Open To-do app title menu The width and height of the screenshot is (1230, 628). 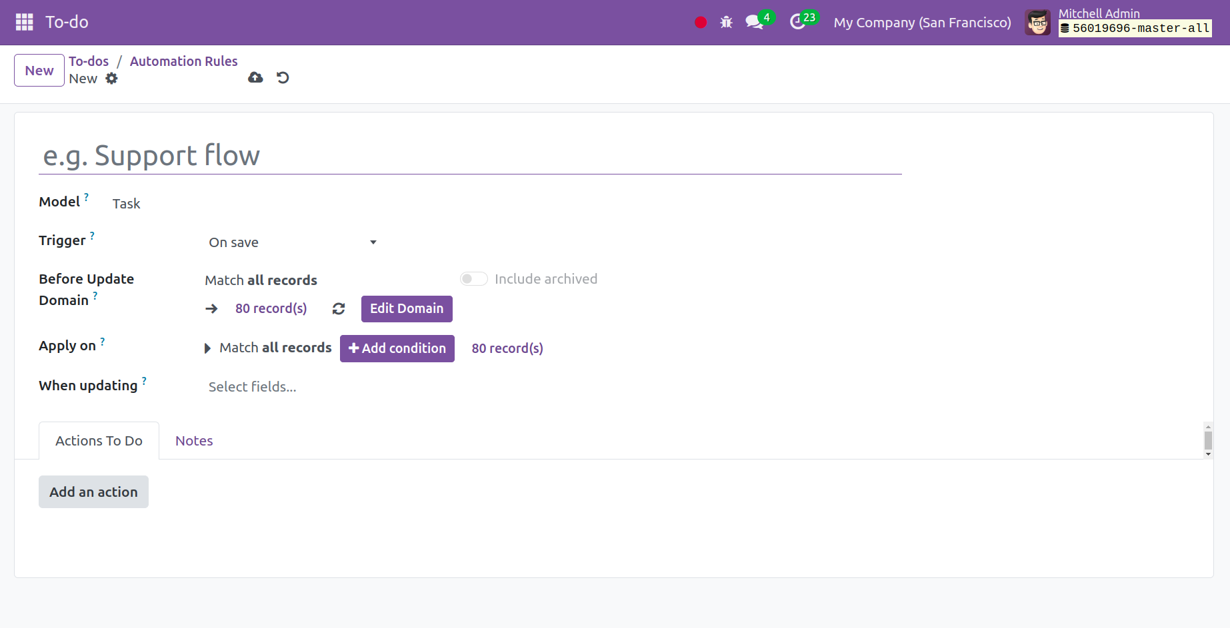click(x=67, y=22)
